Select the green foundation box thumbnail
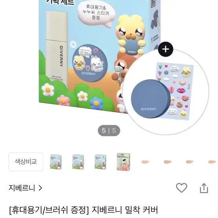218x218 pixels. point(123,162)
